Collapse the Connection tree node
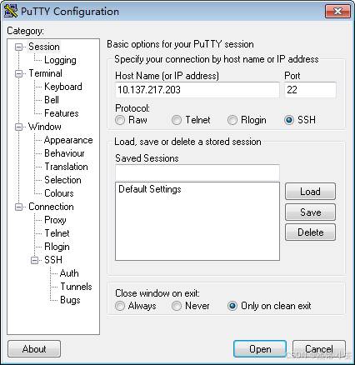Image resolution: width=355 pixels, height=365 pixels. click(x=18, y=207)
